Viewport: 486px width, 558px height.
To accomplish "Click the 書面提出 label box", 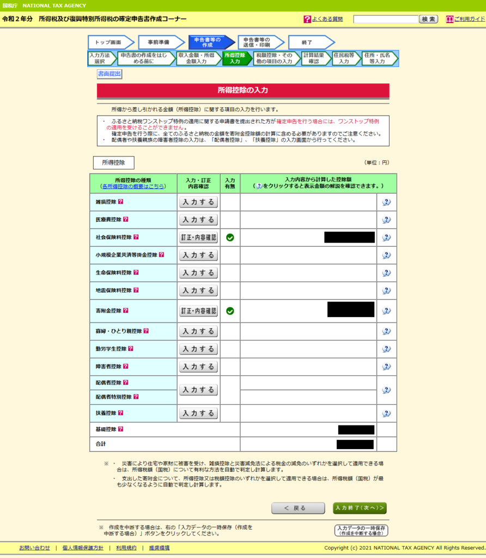I will tap(110, 74).
